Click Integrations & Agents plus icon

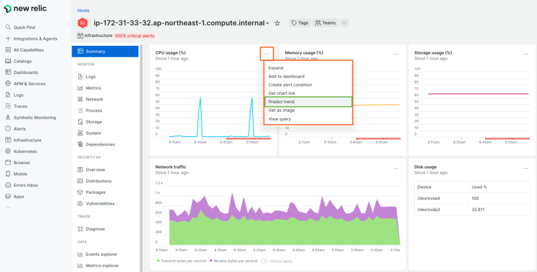[x=8, y=39]
